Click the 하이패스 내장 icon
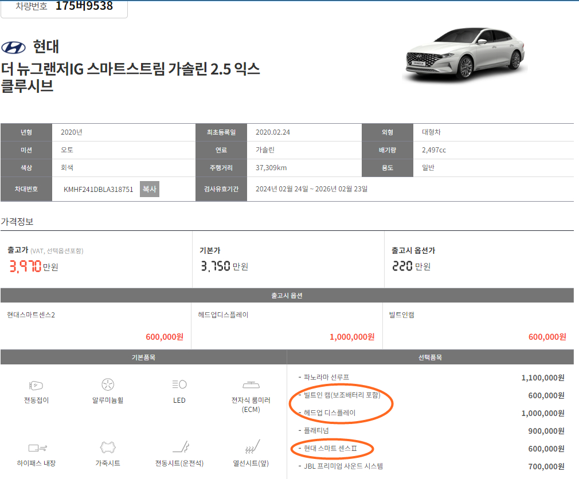Viewport: 579px width, 479px height. (37, 448)
